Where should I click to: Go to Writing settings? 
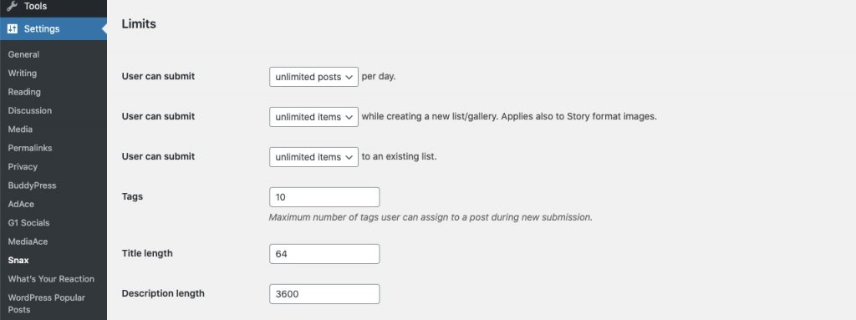tap(23, 74)
